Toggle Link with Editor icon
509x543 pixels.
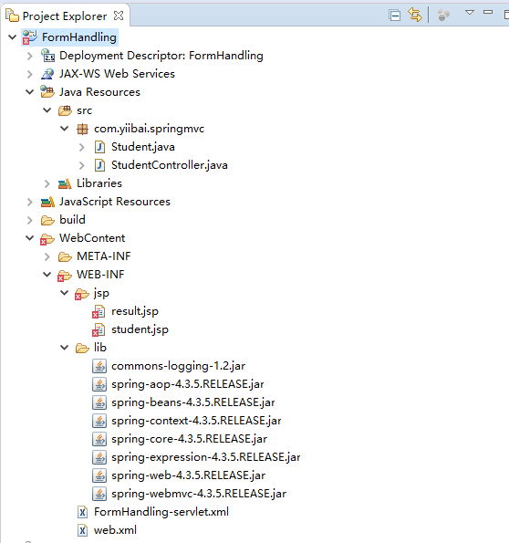[414, 16]
